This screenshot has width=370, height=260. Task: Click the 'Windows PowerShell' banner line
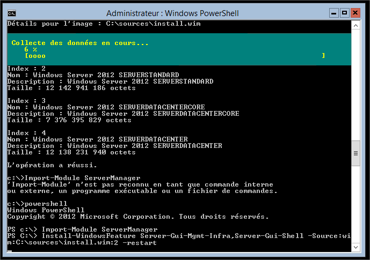46,210
